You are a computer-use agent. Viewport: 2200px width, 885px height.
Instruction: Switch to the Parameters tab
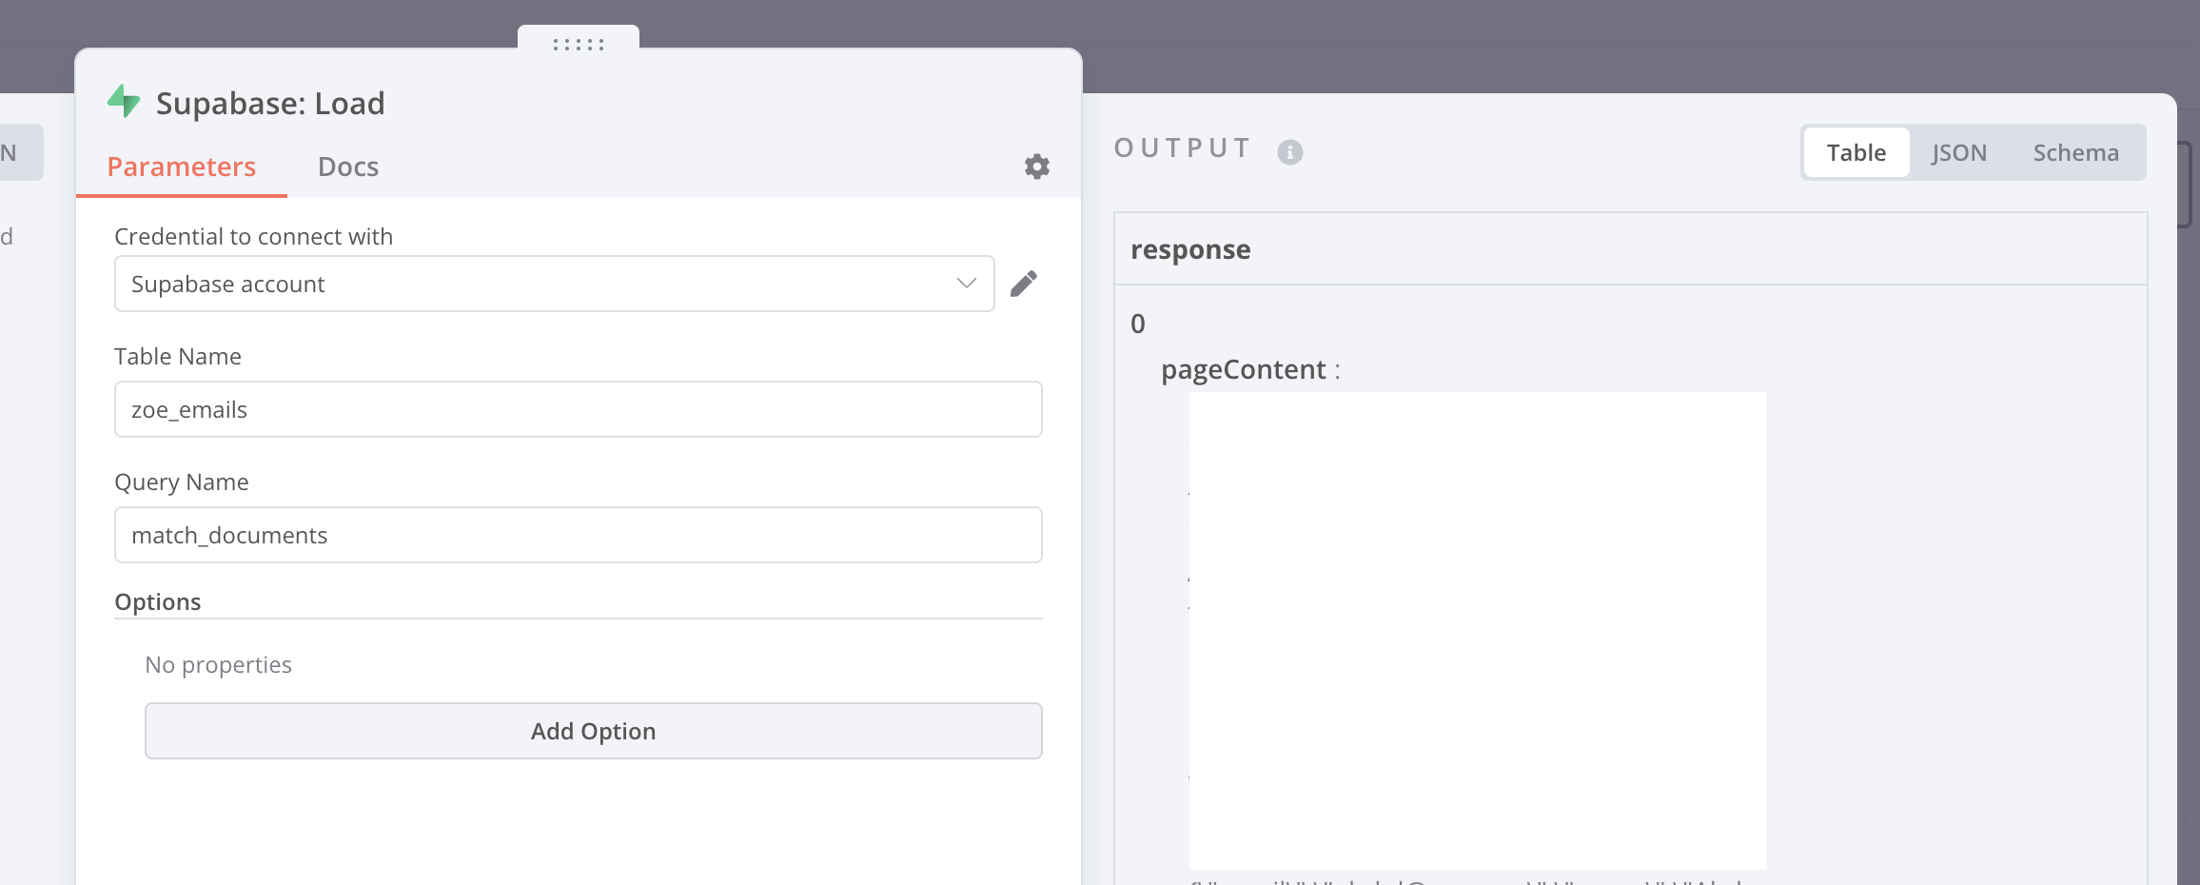click(x=181, y=167)
